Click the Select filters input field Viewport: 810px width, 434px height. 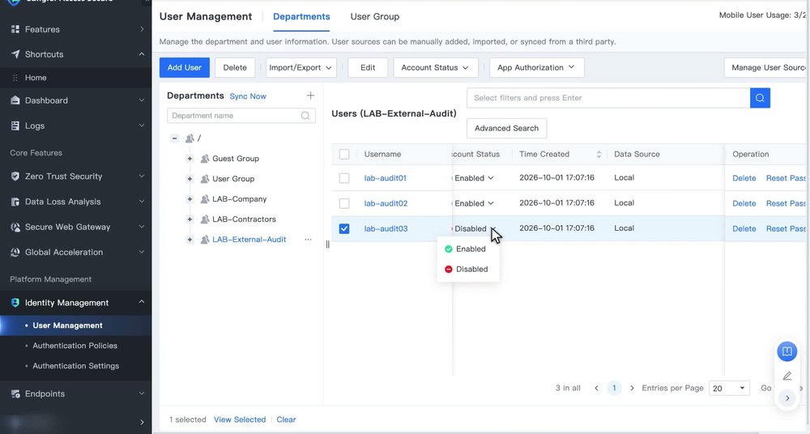[608, 98]
